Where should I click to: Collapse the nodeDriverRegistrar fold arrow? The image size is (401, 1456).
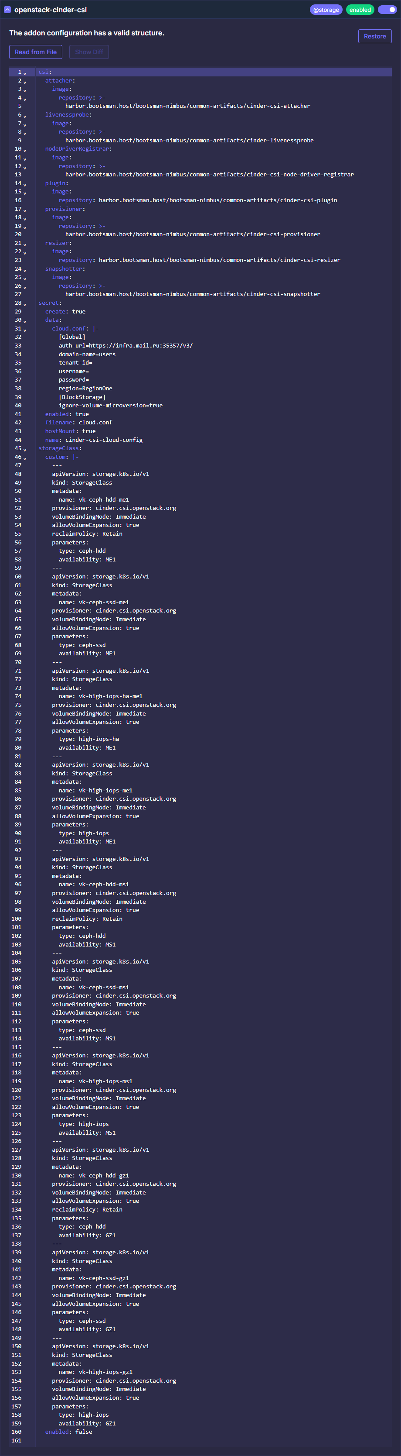25,150
